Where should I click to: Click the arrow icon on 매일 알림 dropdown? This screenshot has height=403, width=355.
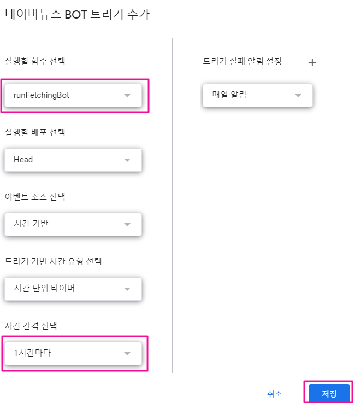tap(298, 96)
